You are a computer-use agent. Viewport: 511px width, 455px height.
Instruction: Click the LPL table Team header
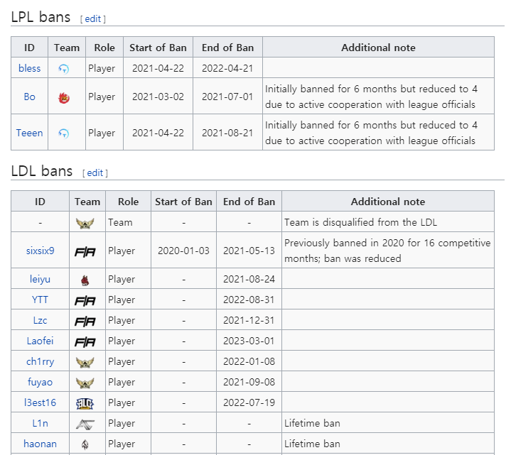(x=67, y=48)
